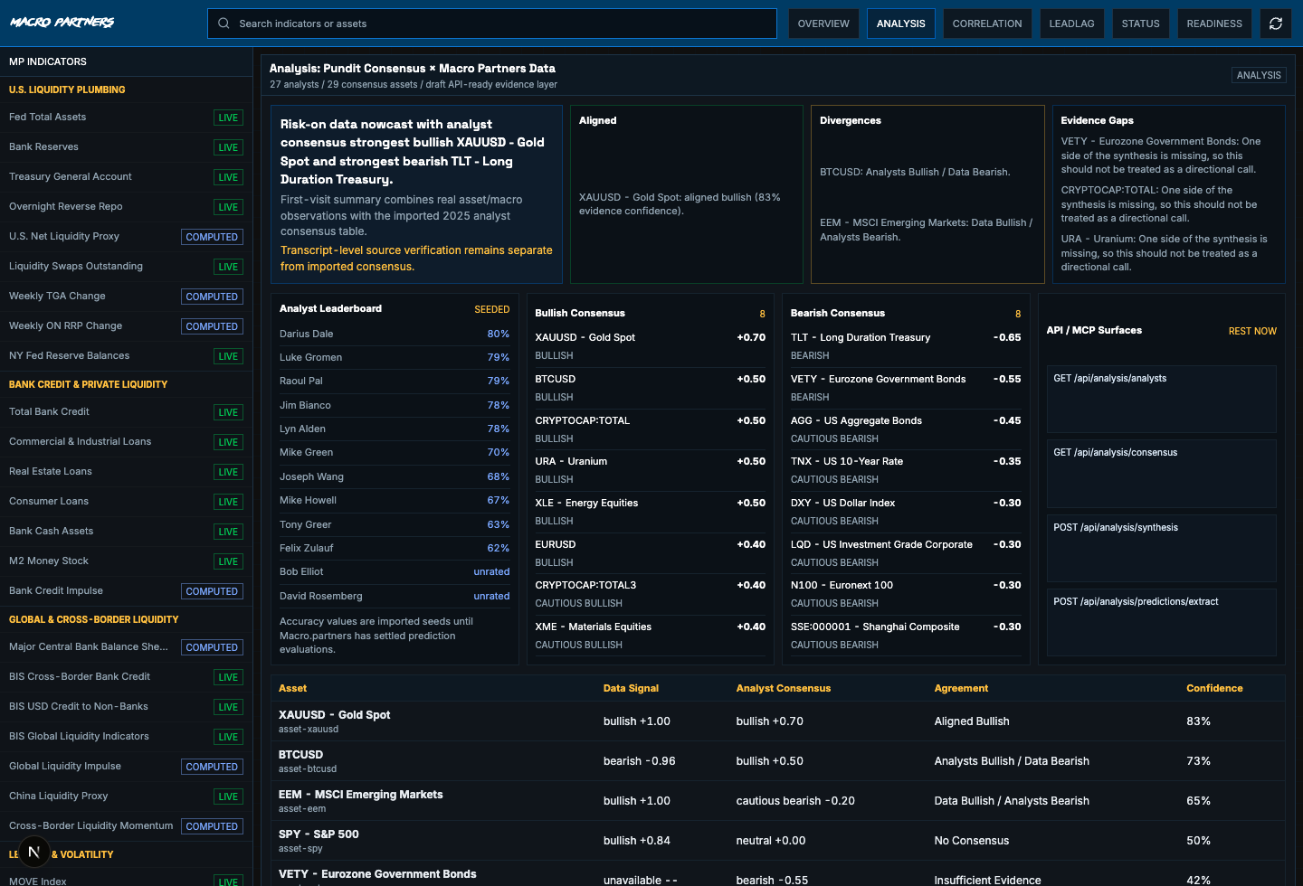
Task: Click DXY - US Dollar Index bearish row
Action: tap(906, 512)
